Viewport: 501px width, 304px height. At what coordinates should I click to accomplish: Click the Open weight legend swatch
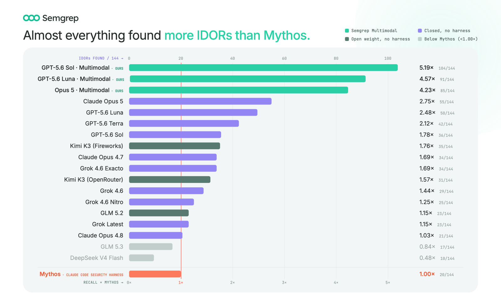click(x=347, y=39)
